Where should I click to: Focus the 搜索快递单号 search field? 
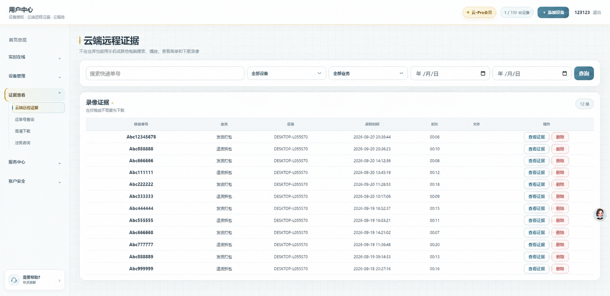point(165,73)
